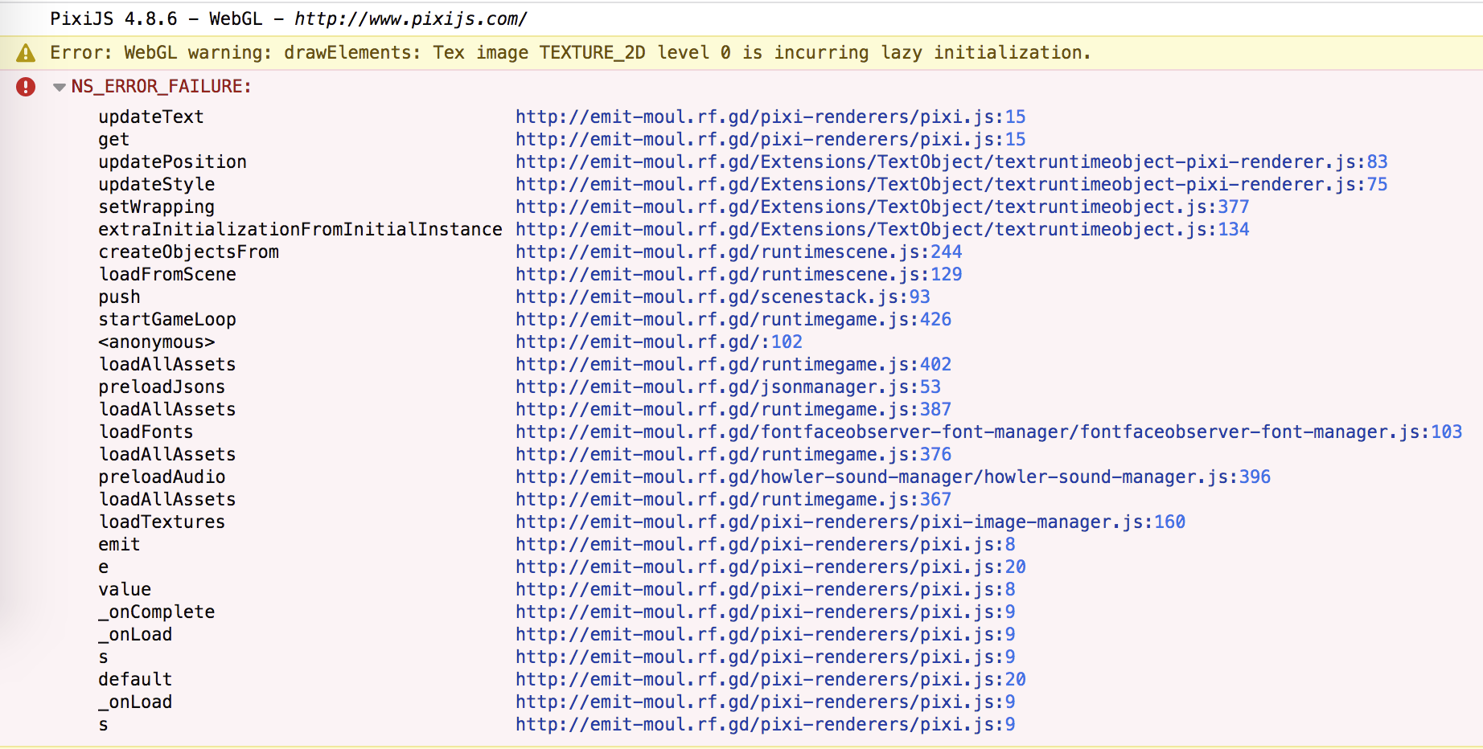Open pixi-image-manager.js:160 for loadTextures
This screenshot has width=1483, height=749.
point(850,522)
